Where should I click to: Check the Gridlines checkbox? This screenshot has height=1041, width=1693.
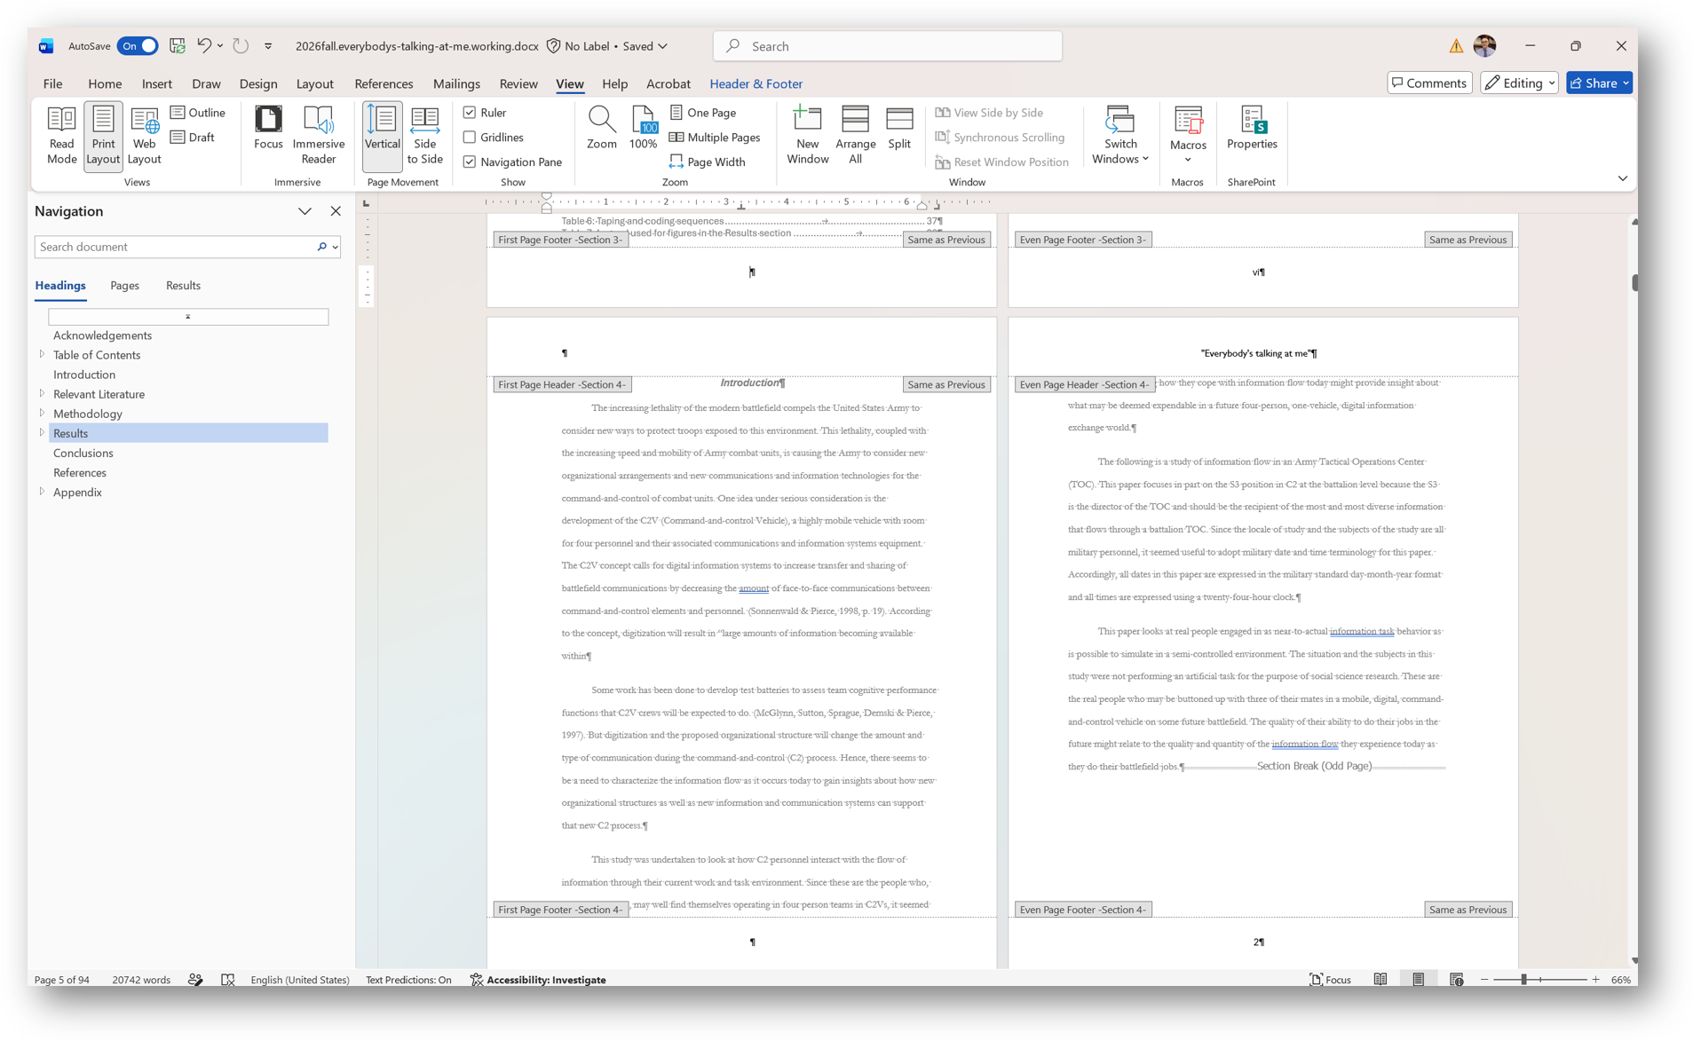tap(470, 138)
